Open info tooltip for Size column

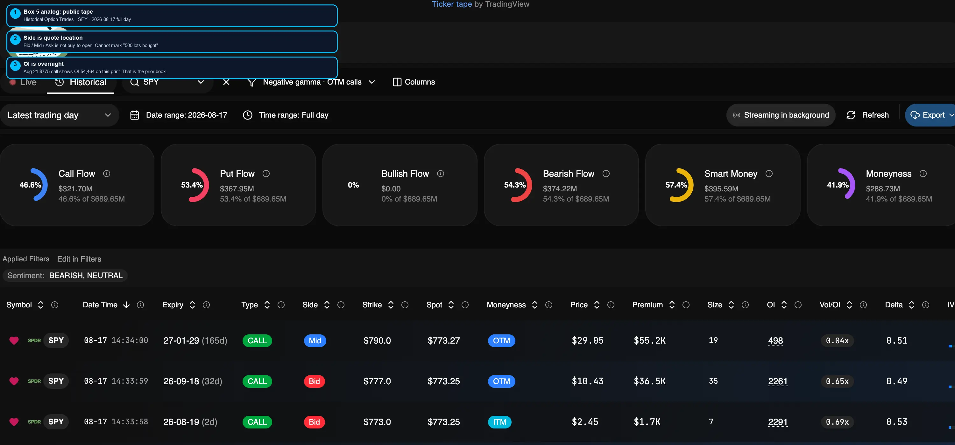745,305
